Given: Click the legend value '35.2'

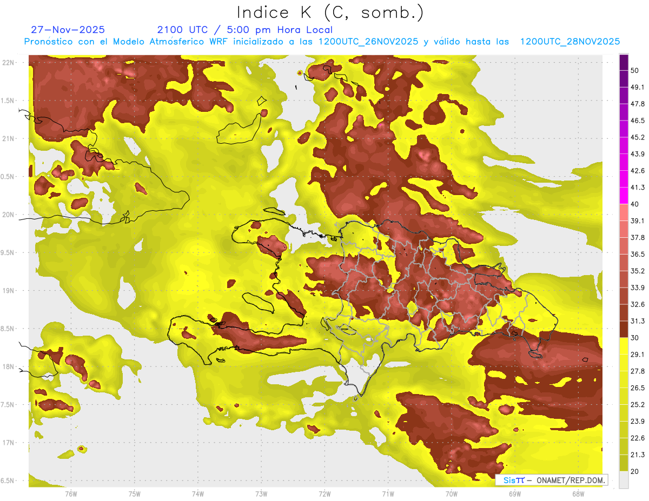Looking at the screenshot, I should tap(638, 271).
